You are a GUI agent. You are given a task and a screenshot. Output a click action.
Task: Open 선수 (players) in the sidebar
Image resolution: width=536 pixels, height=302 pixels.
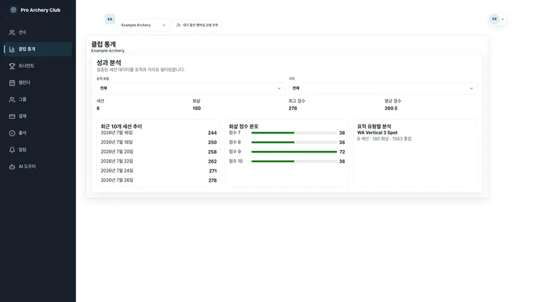coord(38,32)
